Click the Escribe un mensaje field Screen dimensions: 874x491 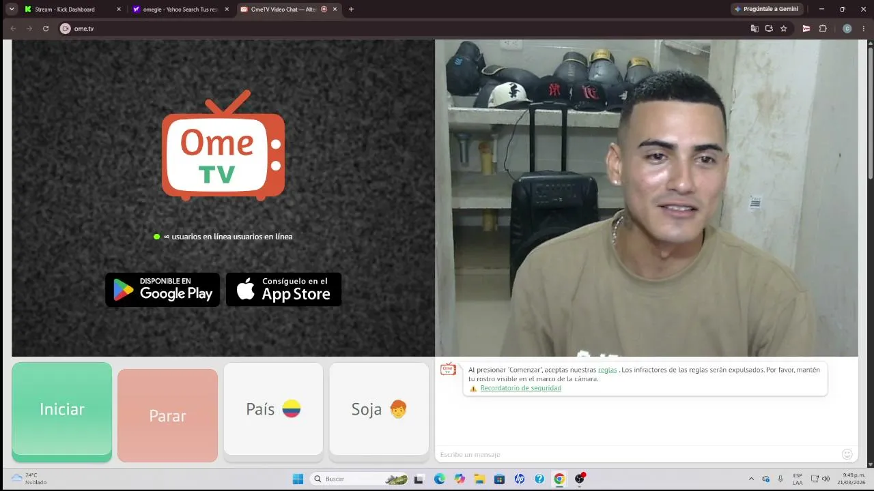(x=637, y=454)
